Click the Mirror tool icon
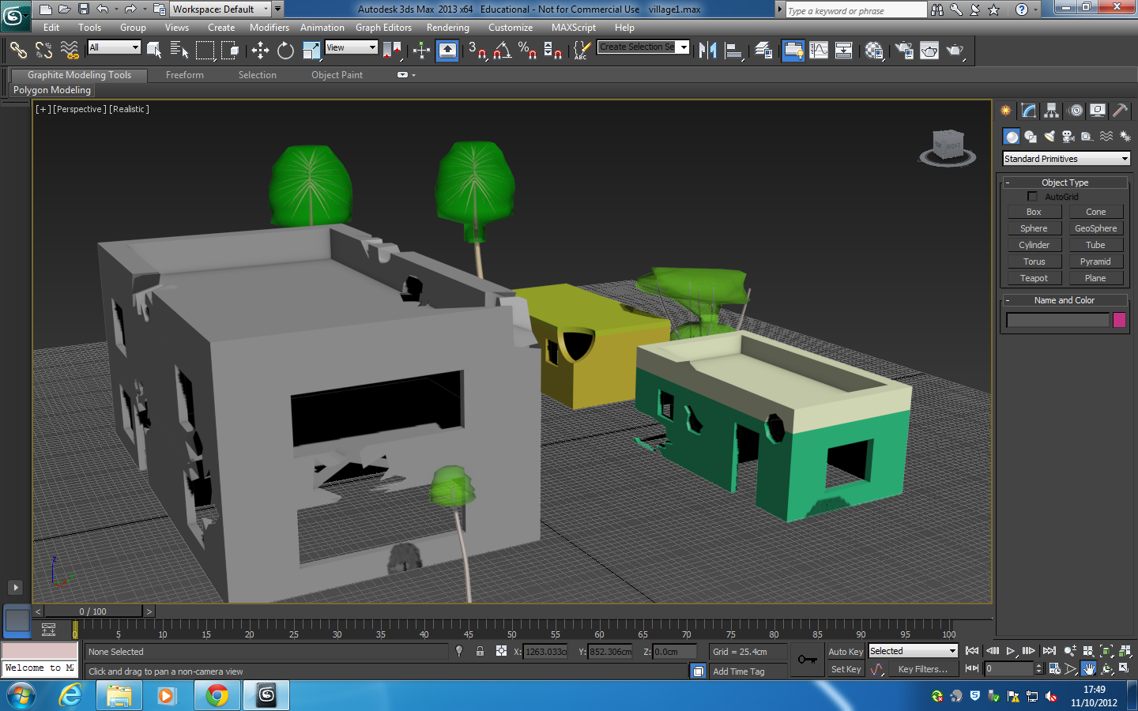This screenshot has height=711, width=1138. click(x=707, y=51)
